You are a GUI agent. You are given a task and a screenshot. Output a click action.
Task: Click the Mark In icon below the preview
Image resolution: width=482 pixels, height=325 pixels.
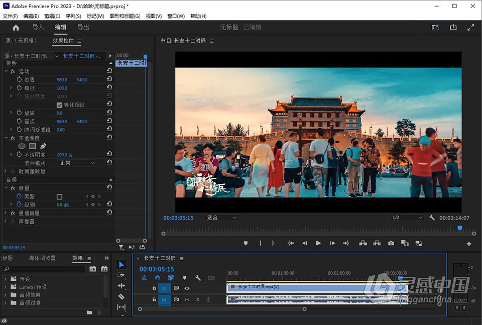(260, 243)
